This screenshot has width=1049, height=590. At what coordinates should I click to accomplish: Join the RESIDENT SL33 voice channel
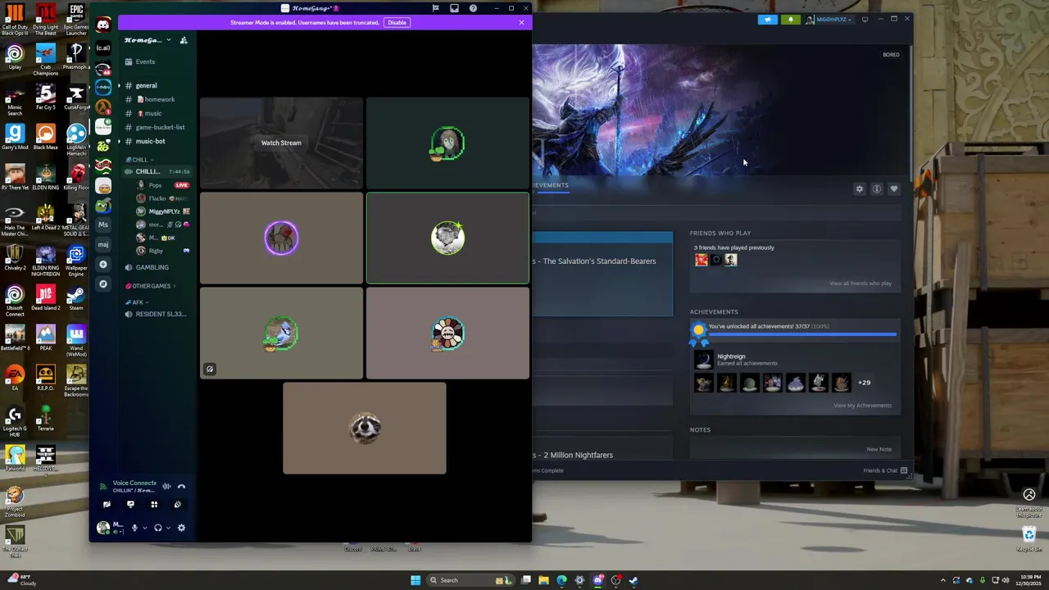click(156, 314)
